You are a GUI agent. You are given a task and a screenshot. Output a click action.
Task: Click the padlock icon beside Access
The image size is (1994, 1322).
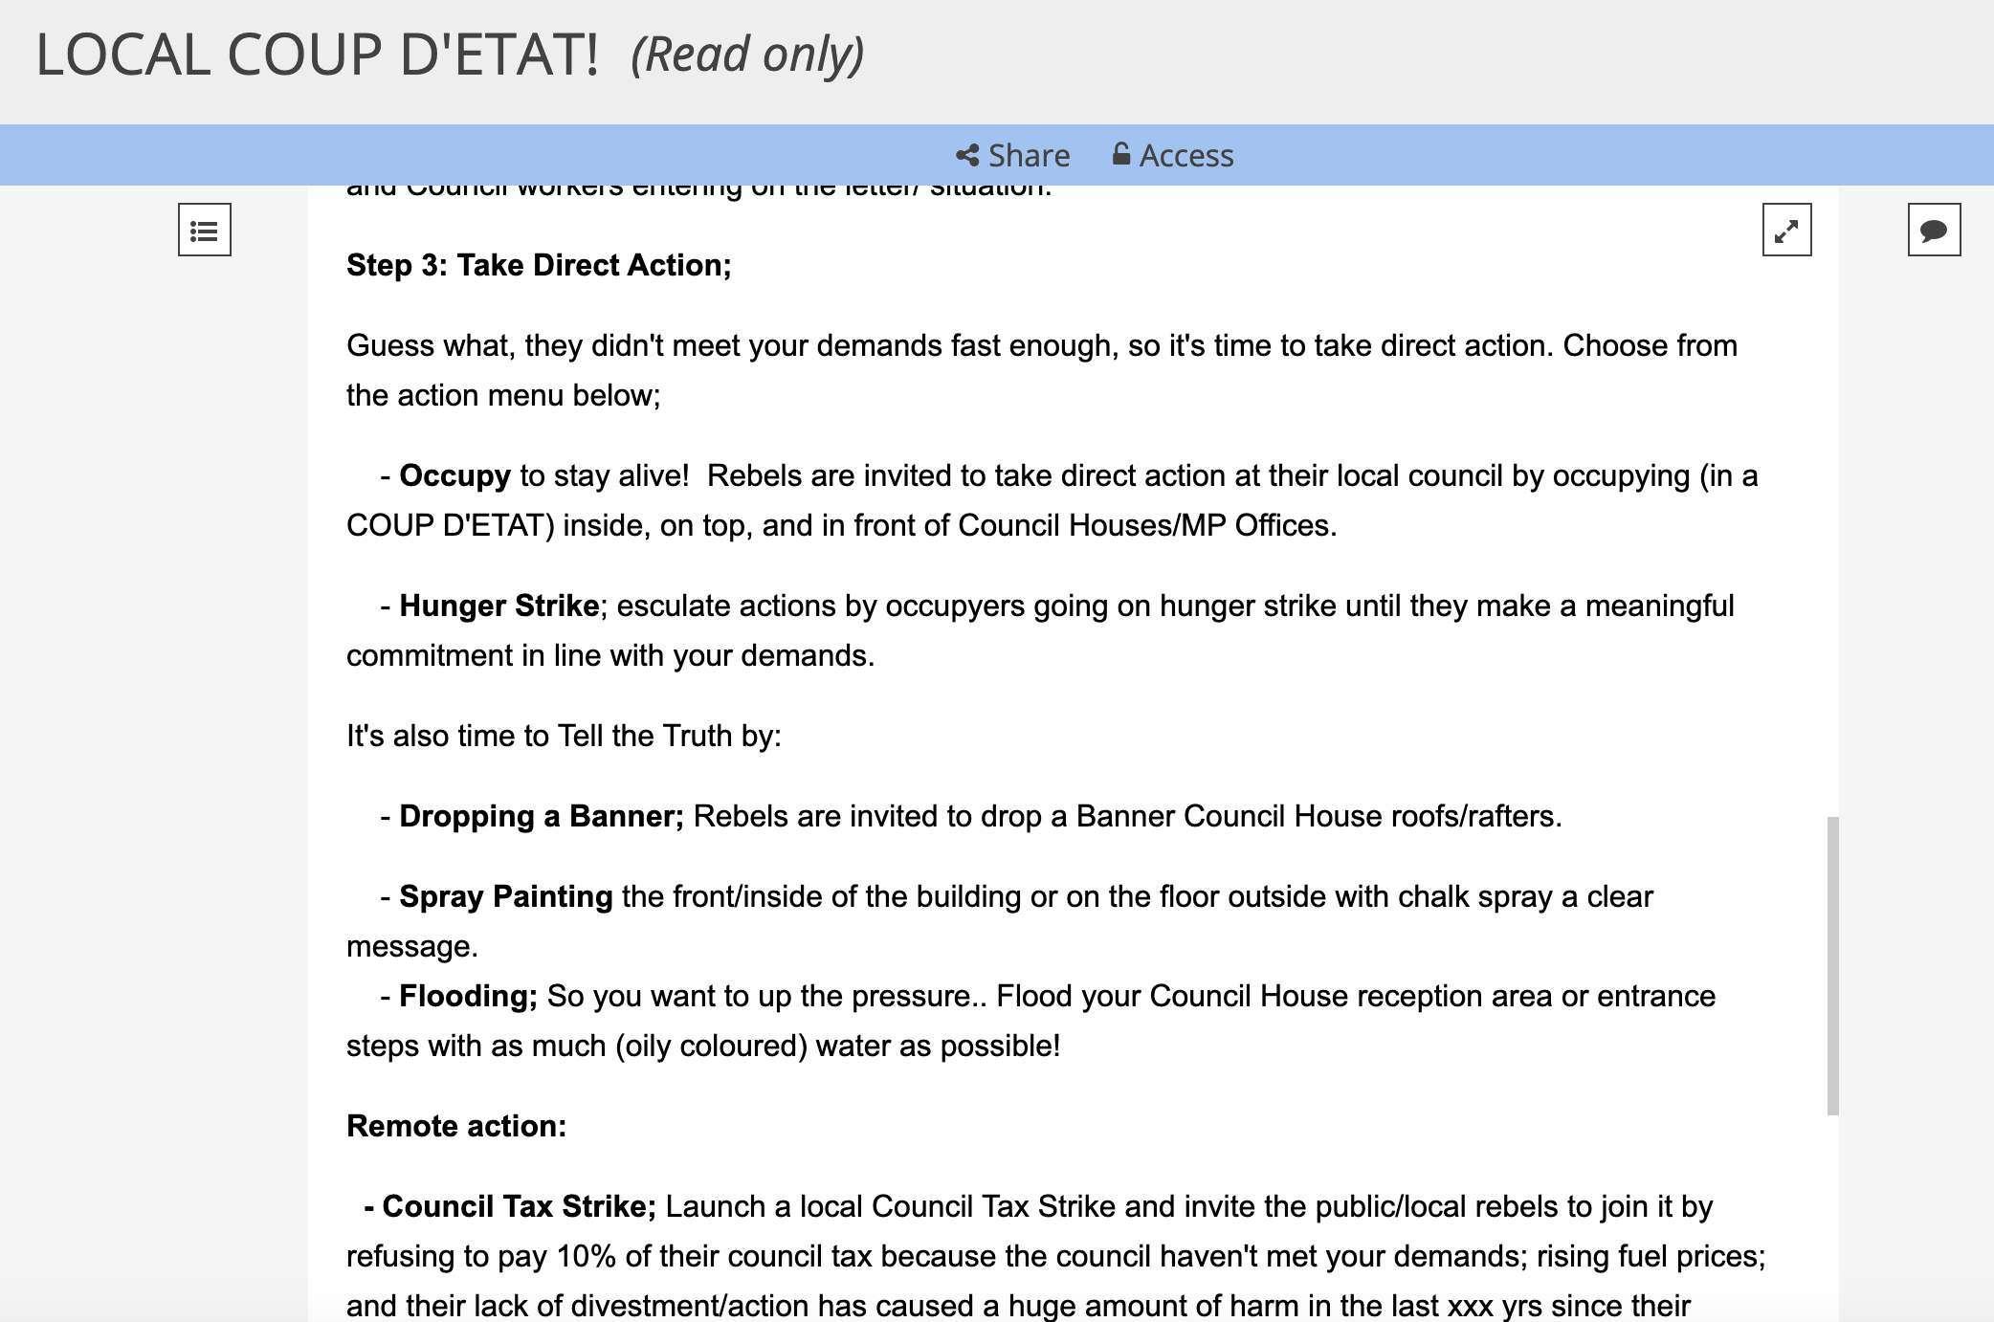1121,154
